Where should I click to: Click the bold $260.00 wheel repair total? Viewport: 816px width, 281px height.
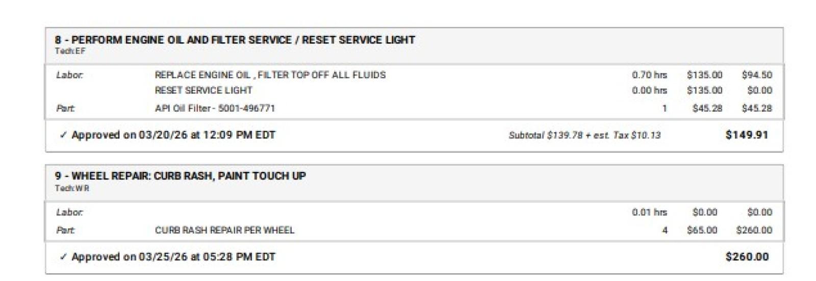point(747,257)
